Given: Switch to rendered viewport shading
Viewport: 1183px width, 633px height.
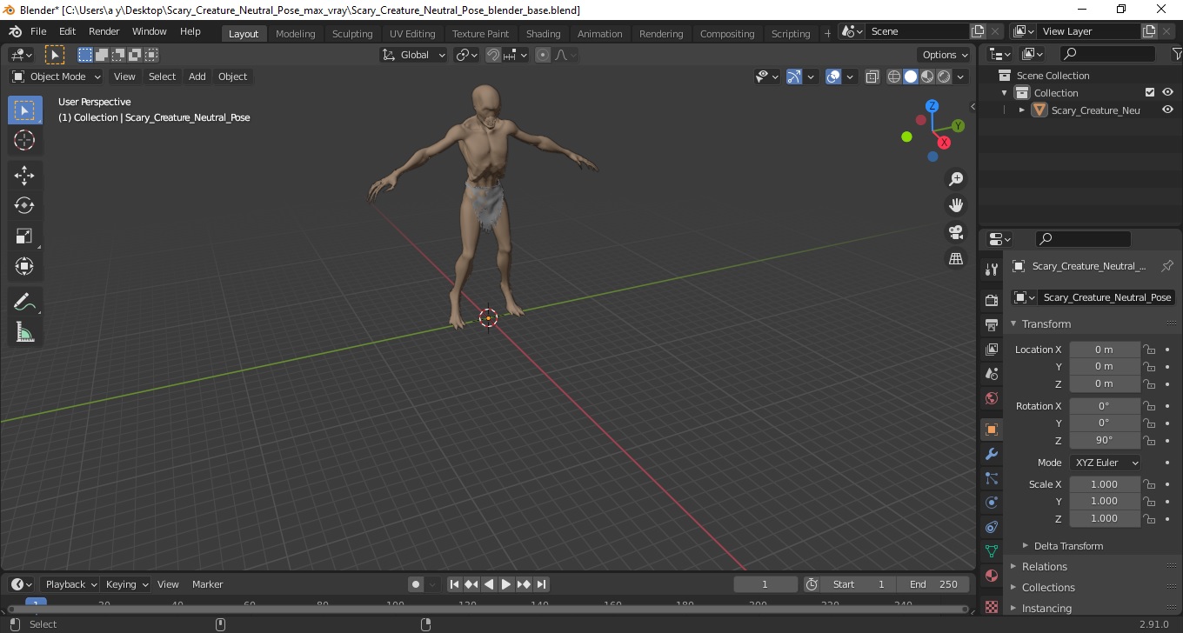Looking at the screenshot, I should 944,77.
